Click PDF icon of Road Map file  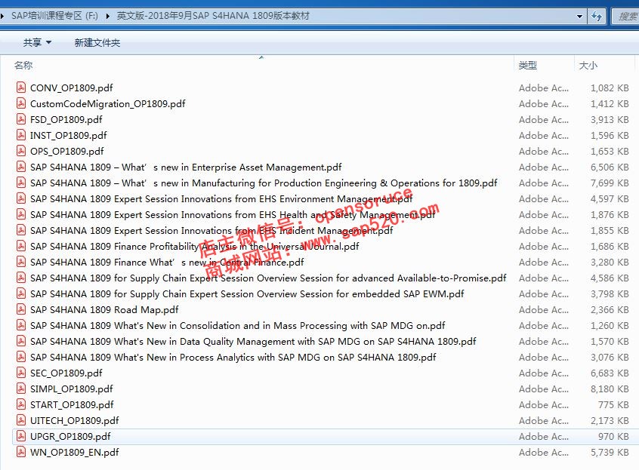pyautogui.click(x=21, y=309)
